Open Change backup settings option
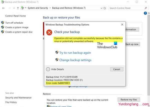 [x=75, y=60]
